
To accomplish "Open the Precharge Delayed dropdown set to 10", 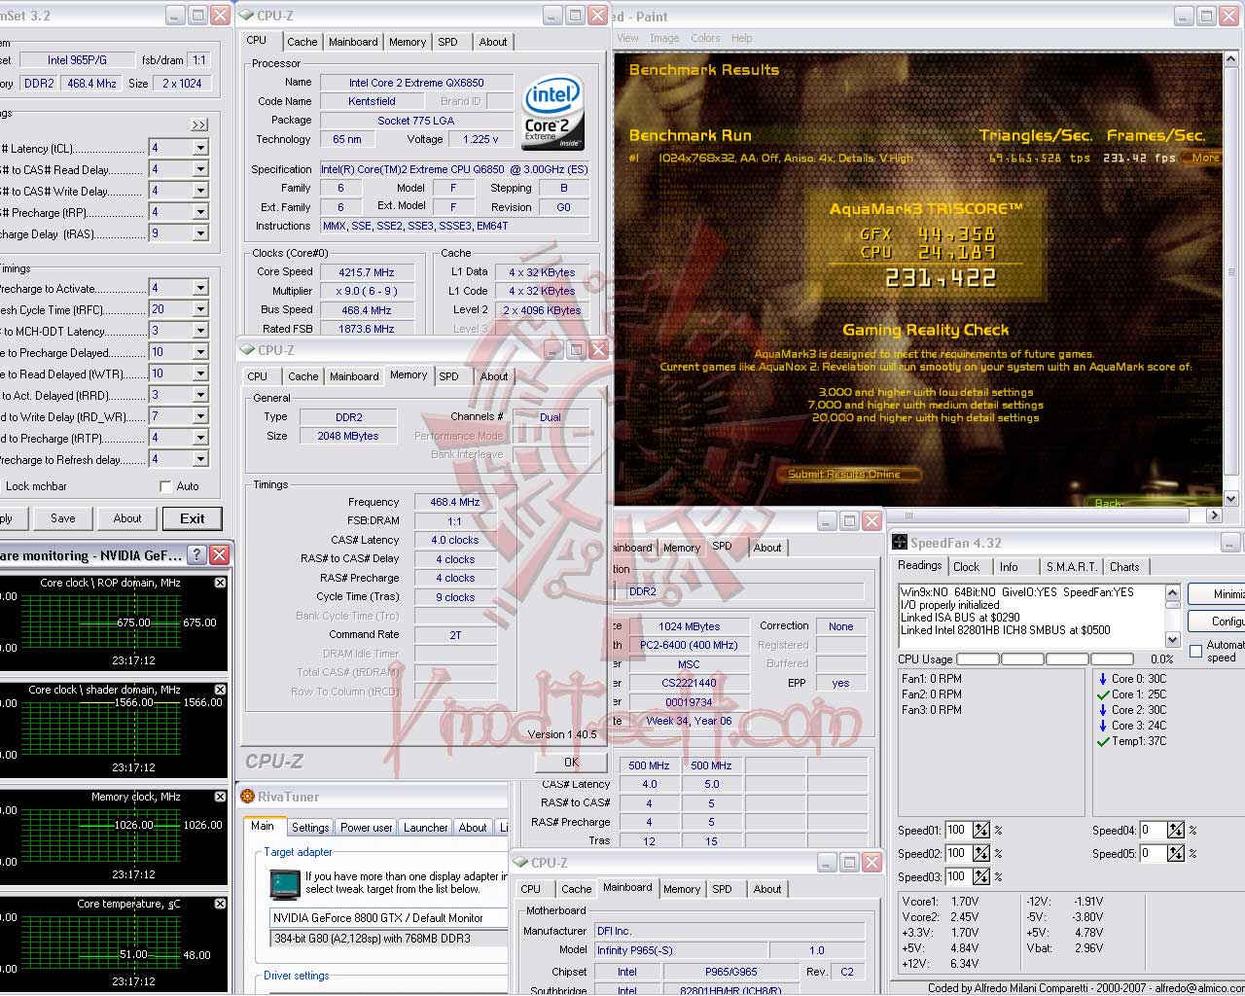I will pos(200,352).
